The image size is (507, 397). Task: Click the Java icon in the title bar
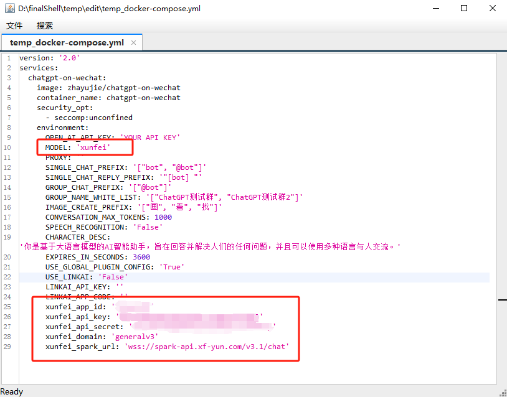tap(9, 9)
